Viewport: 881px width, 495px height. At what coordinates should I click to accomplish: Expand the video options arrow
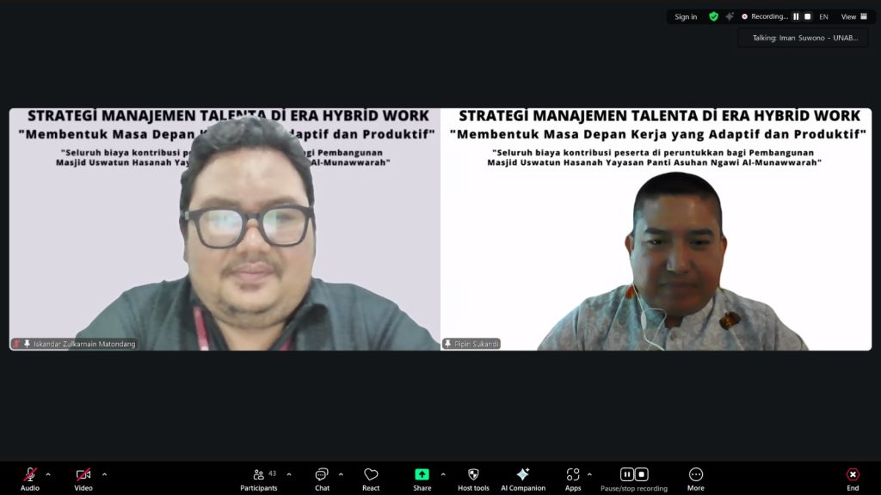click(105, 474)
